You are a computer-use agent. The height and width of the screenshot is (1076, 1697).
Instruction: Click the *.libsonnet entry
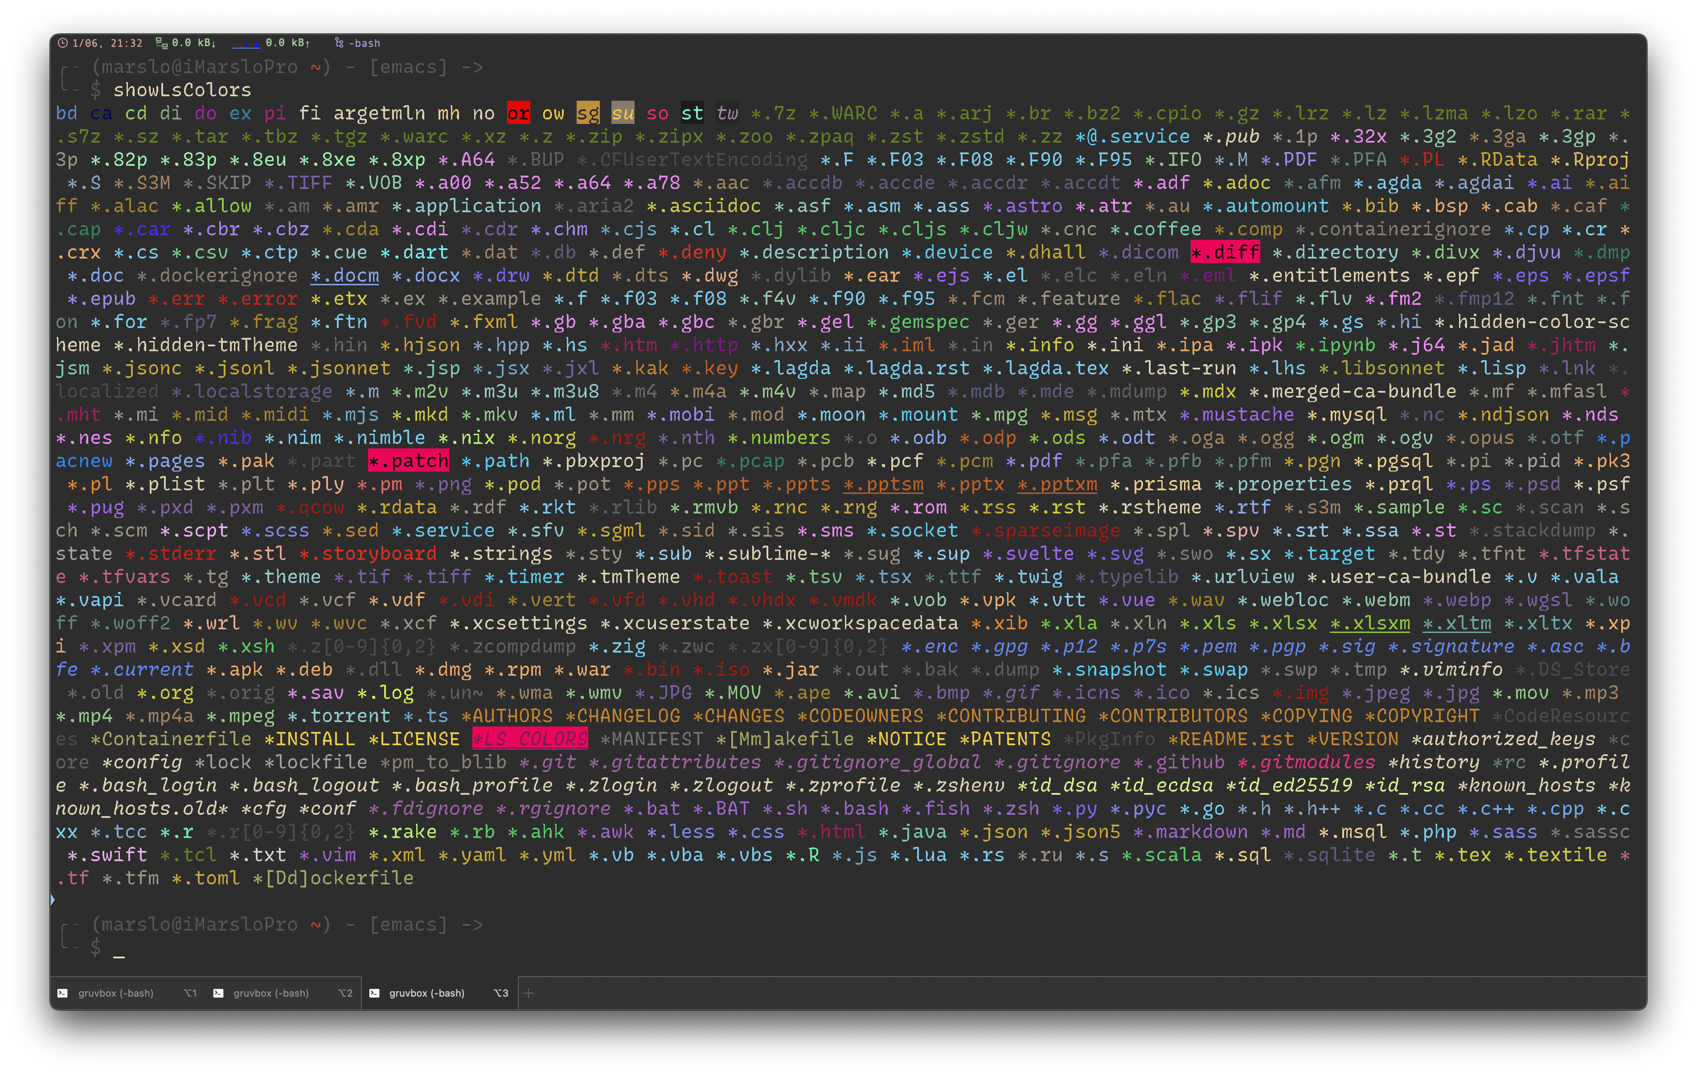click(x=1381, y=367)
